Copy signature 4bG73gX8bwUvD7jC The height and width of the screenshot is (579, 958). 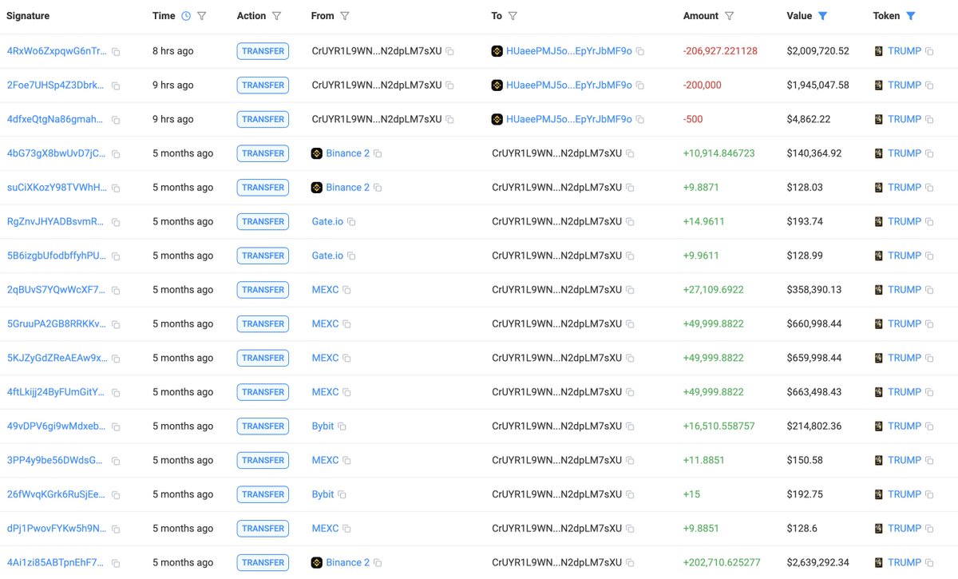click(x=116, y=154)
